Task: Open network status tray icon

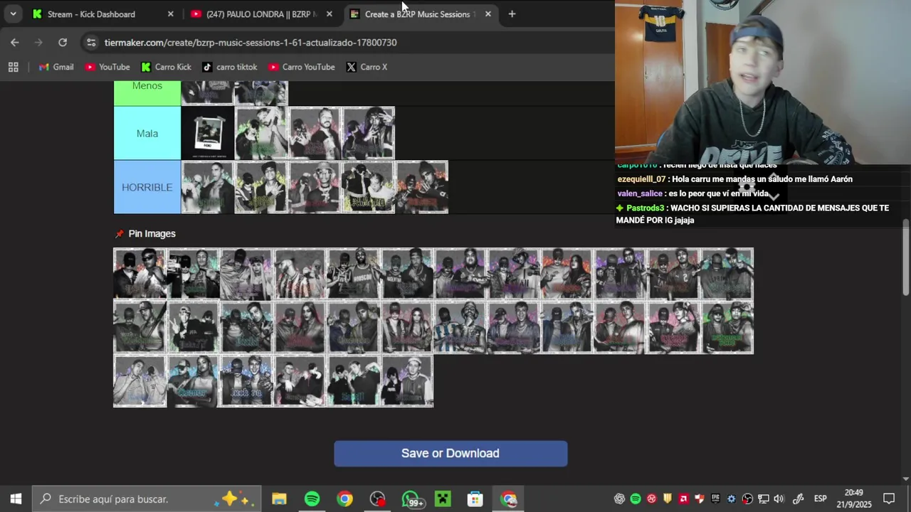Action: (763, 499)
